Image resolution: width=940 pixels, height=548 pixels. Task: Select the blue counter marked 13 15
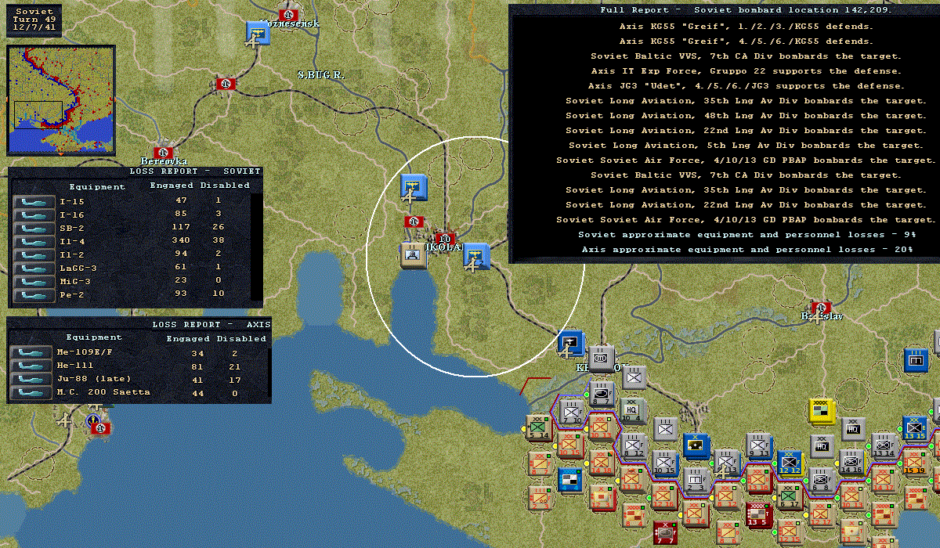click(915, 428)
